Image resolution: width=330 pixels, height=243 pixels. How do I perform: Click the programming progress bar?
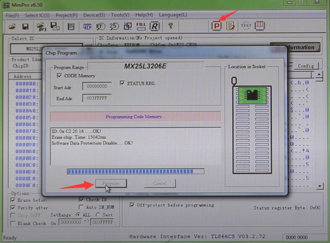pos(135,172)
